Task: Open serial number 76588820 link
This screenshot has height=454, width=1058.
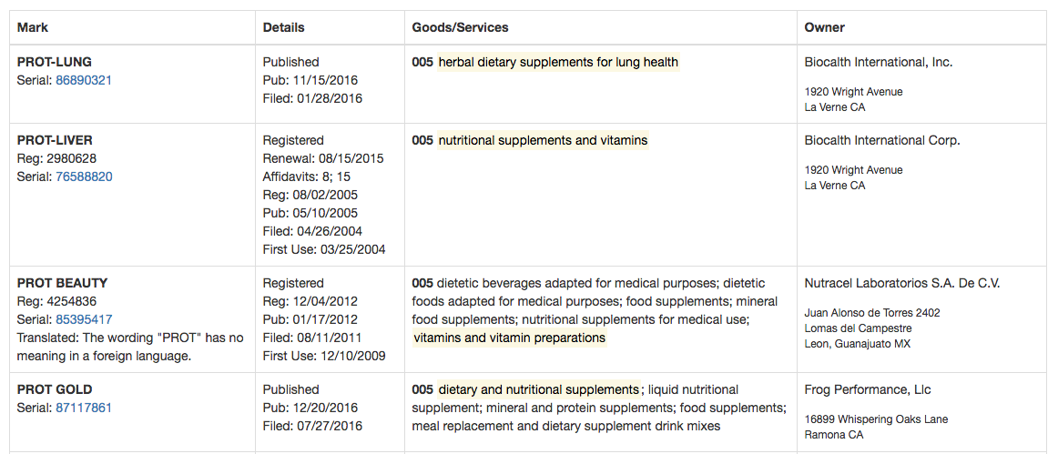Action: point(84,177)
